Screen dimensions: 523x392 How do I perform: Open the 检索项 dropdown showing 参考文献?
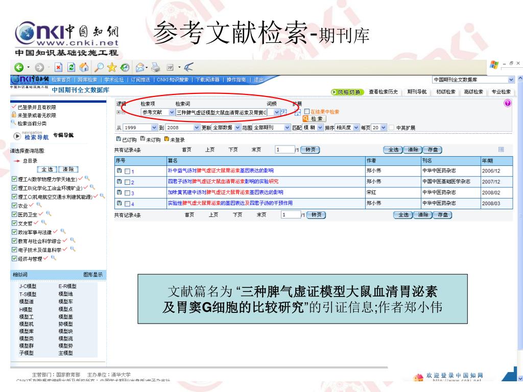pyautogui.click(x=158, y=112)
